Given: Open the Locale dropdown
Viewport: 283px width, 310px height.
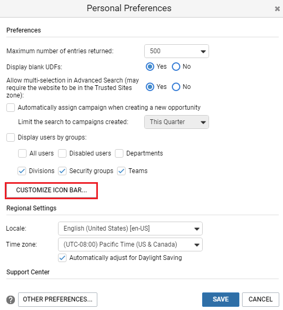Looking at the screenshot, I should click(130, 229).
